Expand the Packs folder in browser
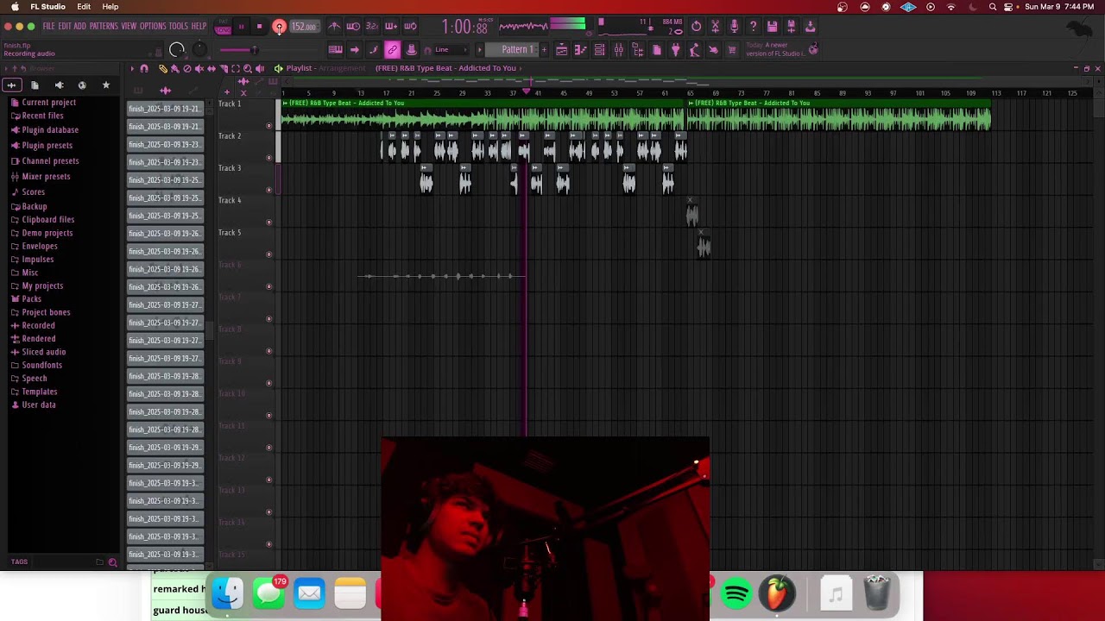1105x621 pixels. pyautogui.click(x=31, y=299)
